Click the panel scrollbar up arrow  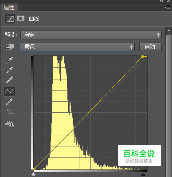(x=169, y=30)
